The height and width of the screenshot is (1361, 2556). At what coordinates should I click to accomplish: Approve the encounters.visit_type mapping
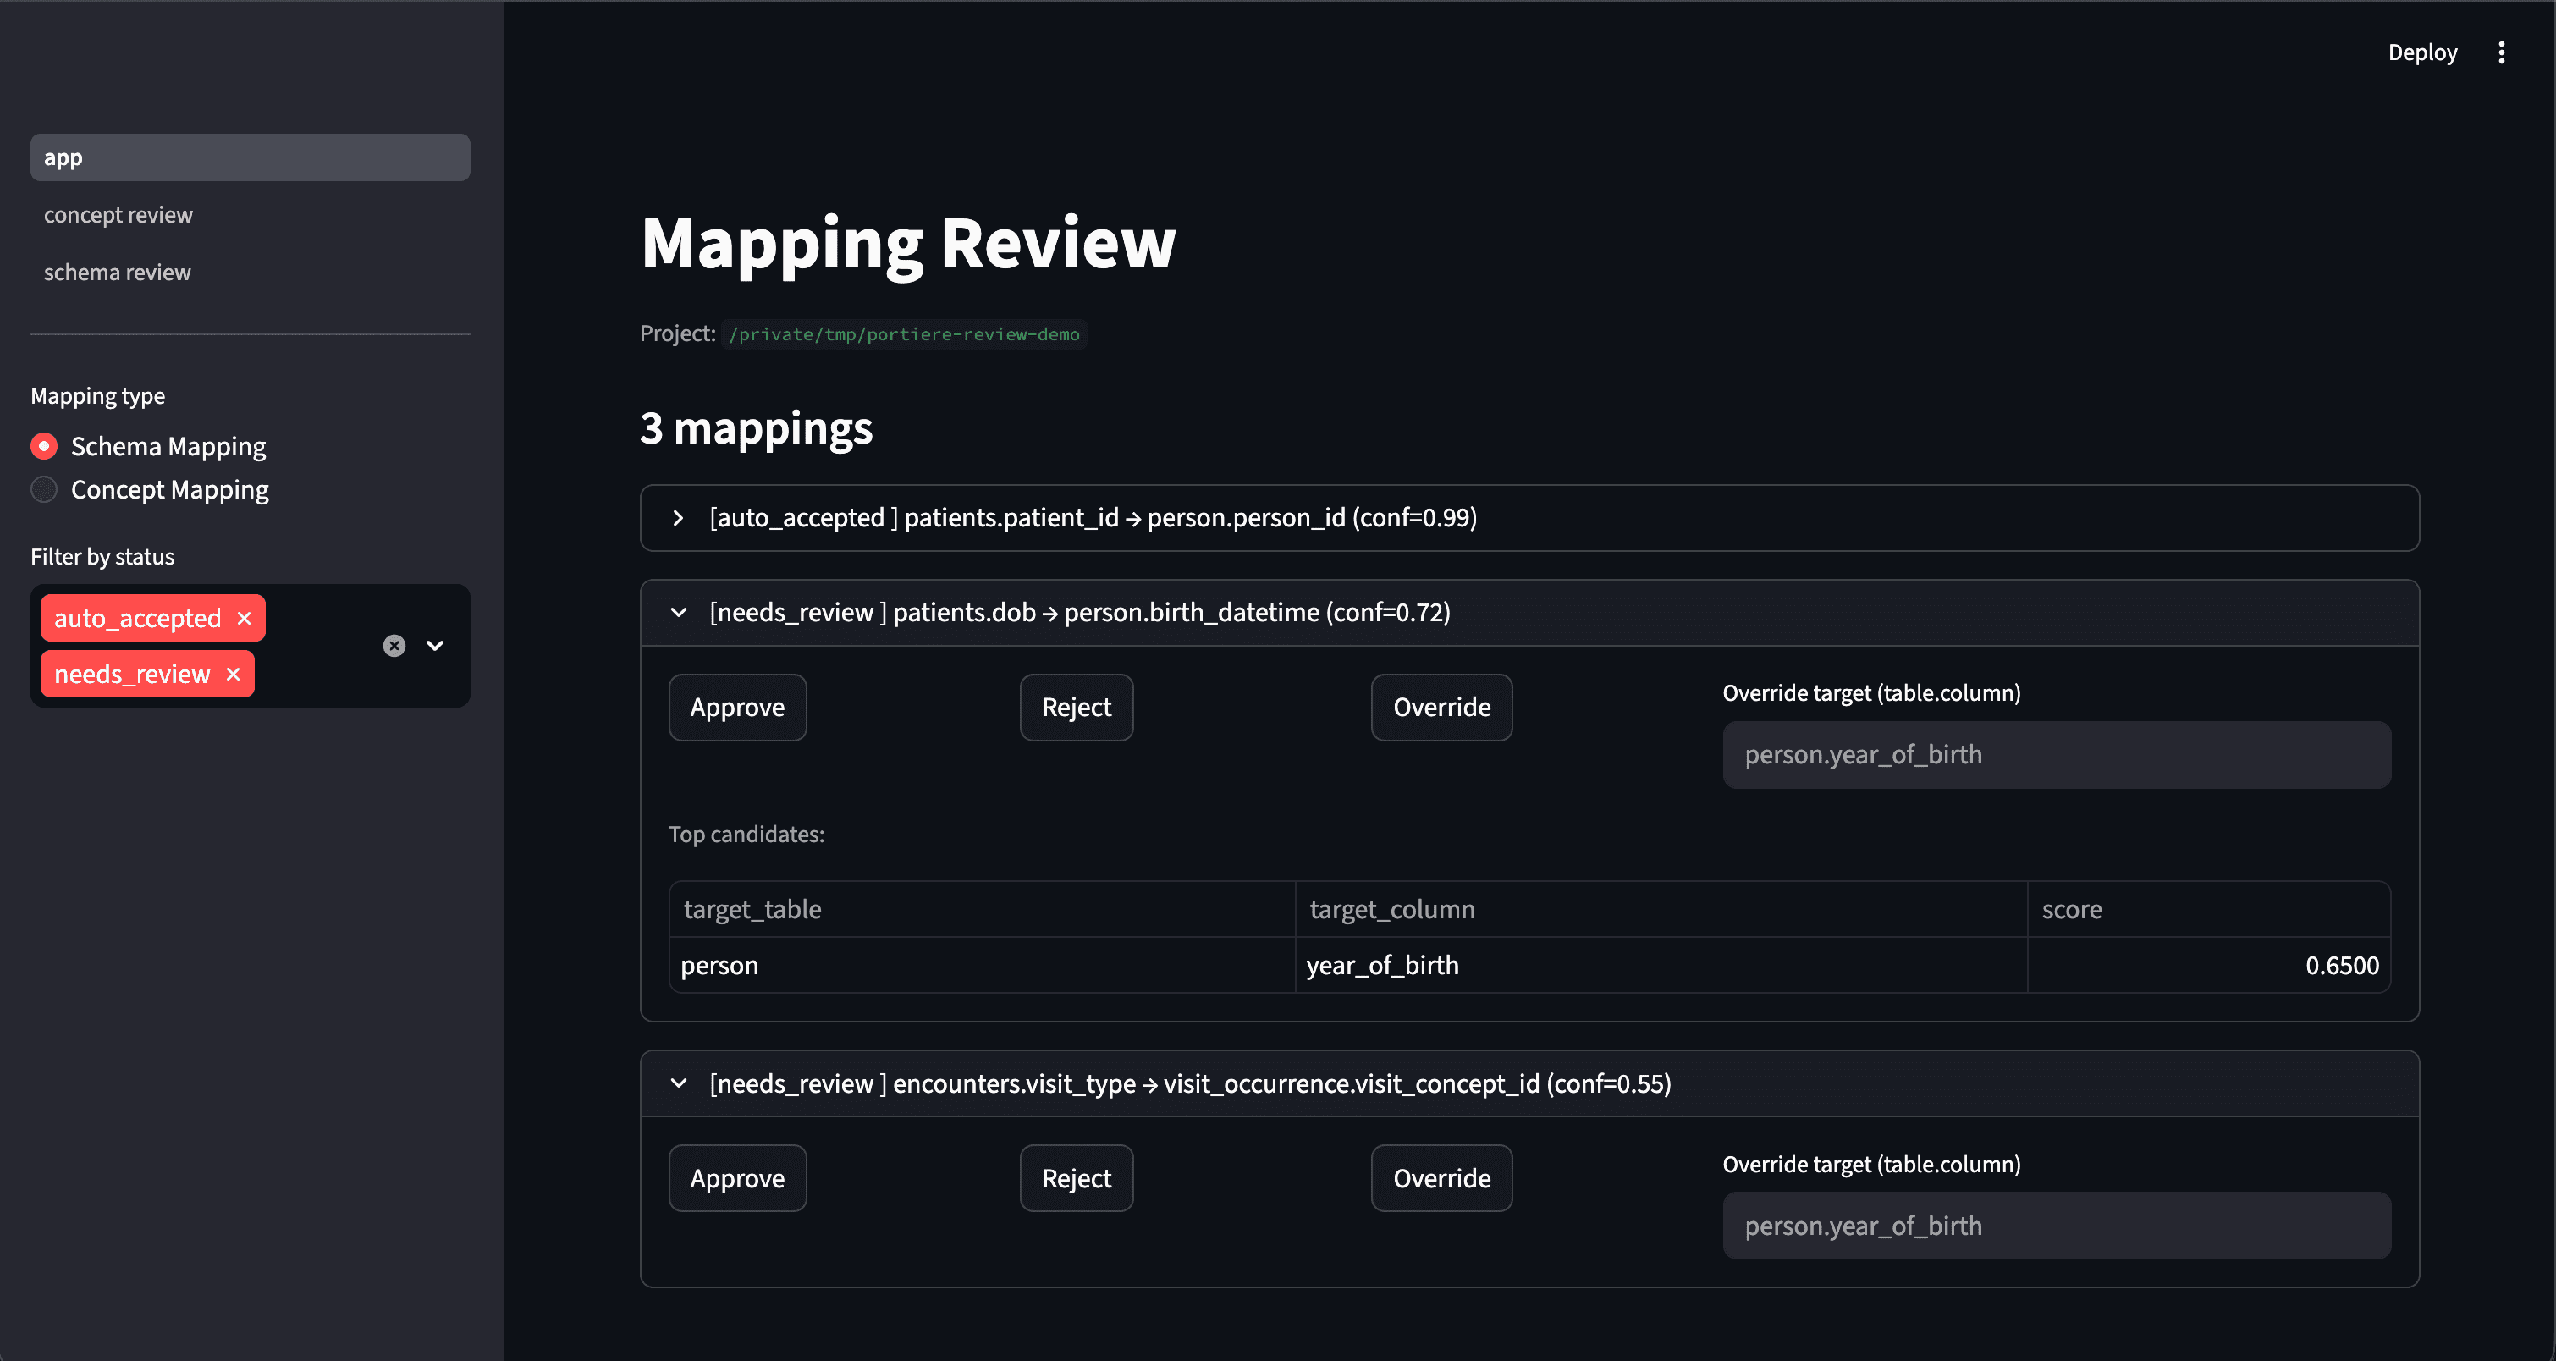737,1178
